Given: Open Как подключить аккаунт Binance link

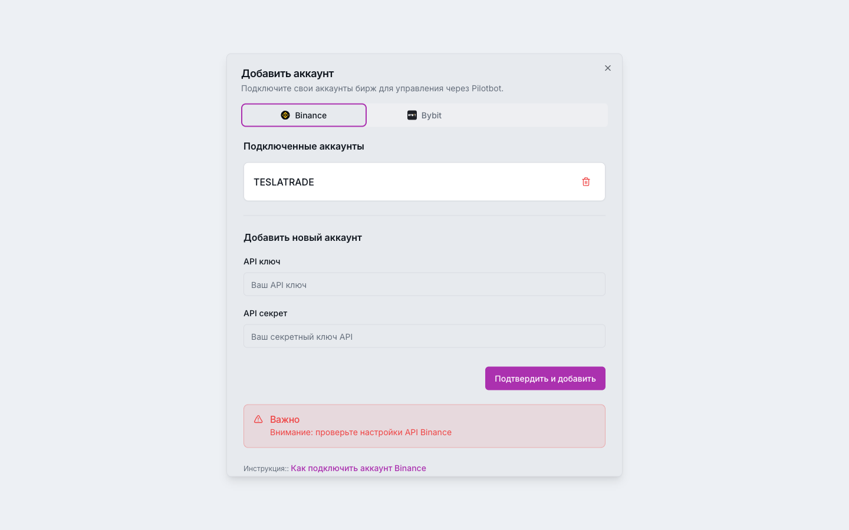Looking at the screenshot, I should 358,468.
